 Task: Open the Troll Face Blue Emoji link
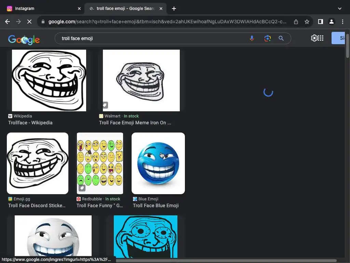coord(156,205)
